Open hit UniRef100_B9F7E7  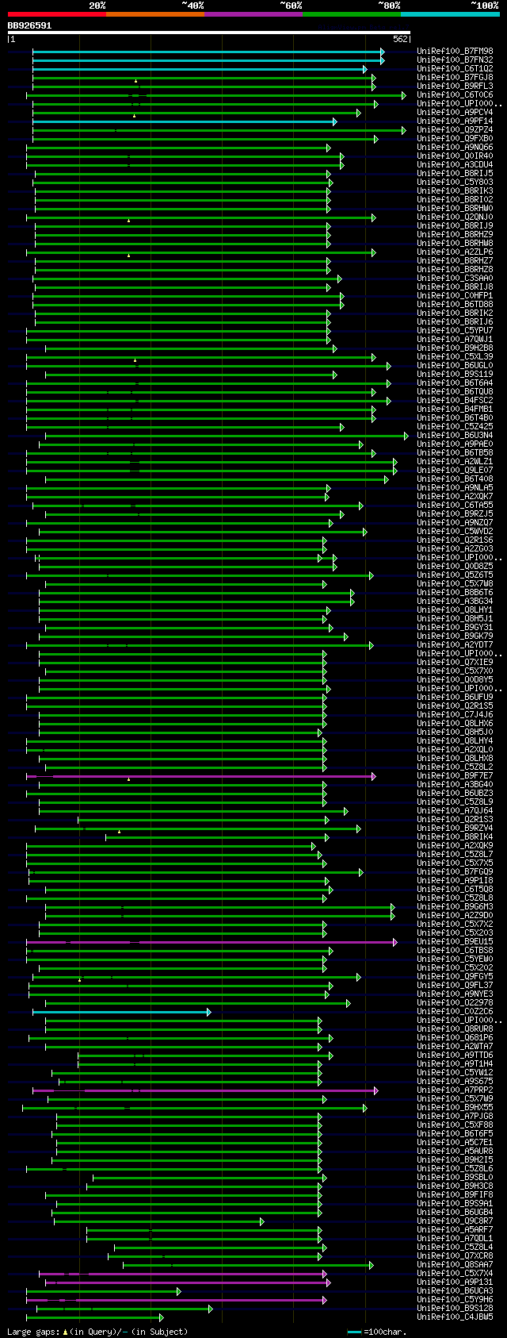pyautogui.click(x=455, y=776)
